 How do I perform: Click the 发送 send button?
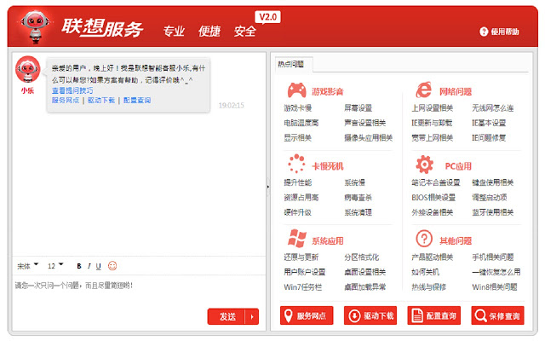coord(227,316)
